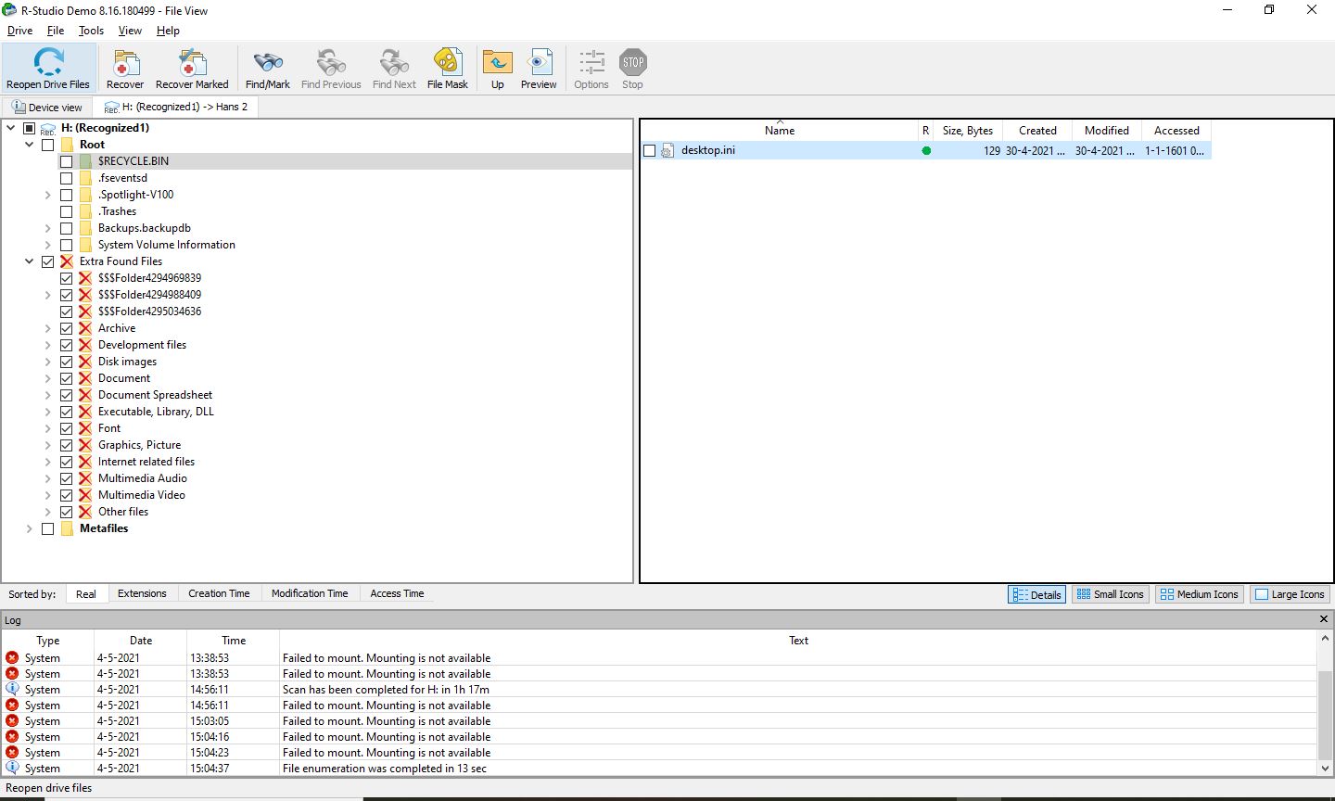Click the $RECYCLE.BIN folder icon
Screen dimensions: 1335x801
pos(85,161)
